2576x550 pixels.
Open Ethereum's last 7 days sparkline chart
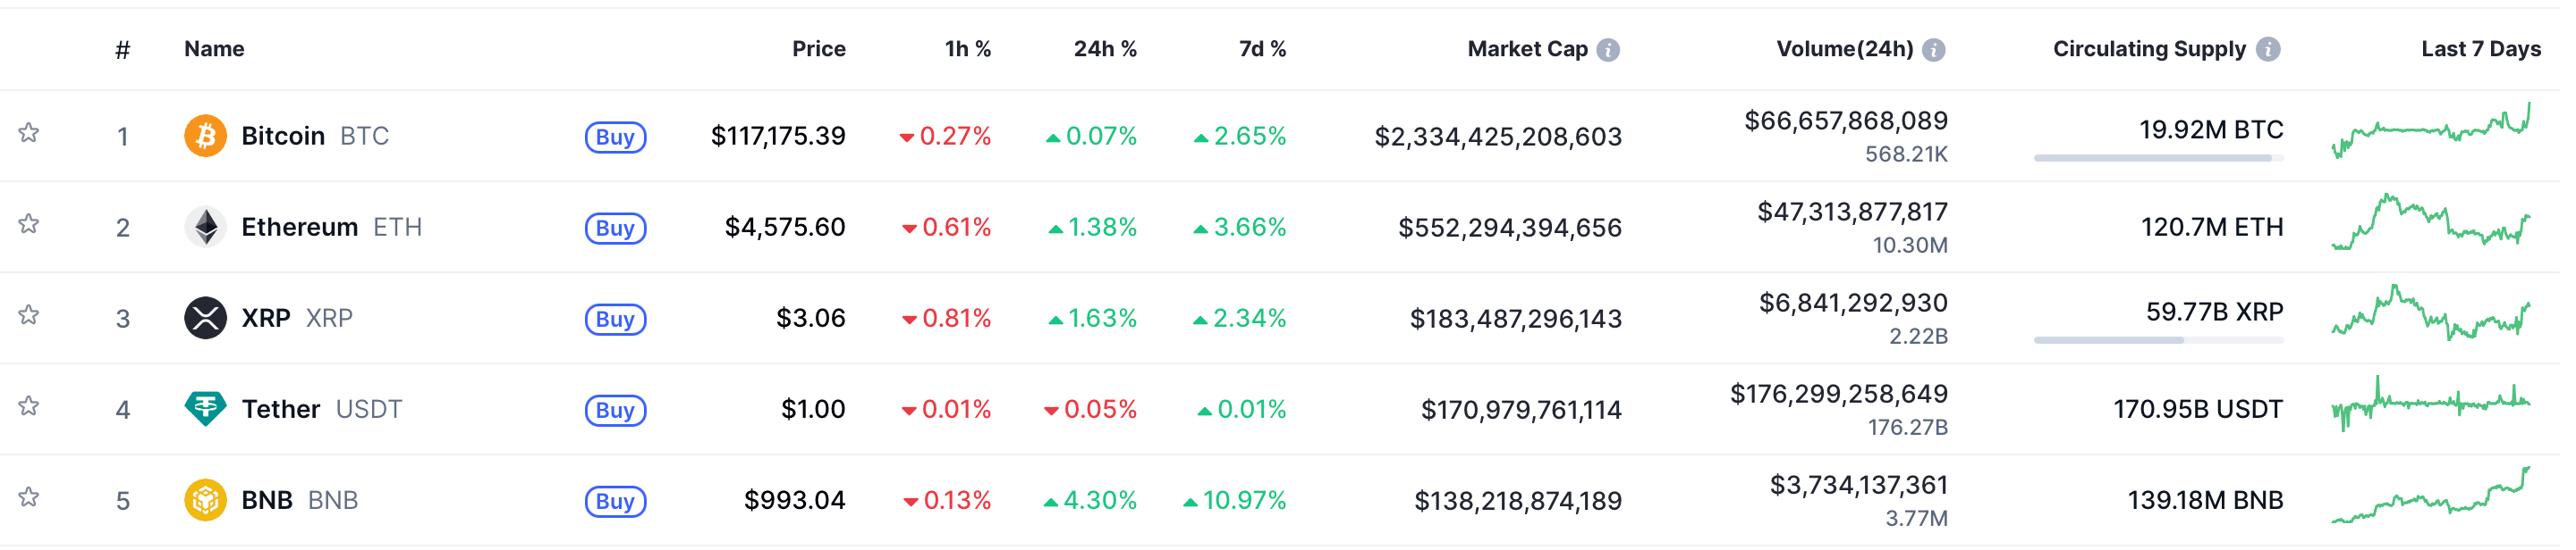click(x=2430, y=222)
